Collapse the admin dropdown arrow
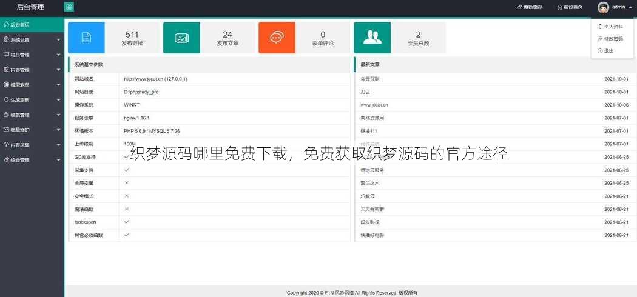 [x=630, y=7]
